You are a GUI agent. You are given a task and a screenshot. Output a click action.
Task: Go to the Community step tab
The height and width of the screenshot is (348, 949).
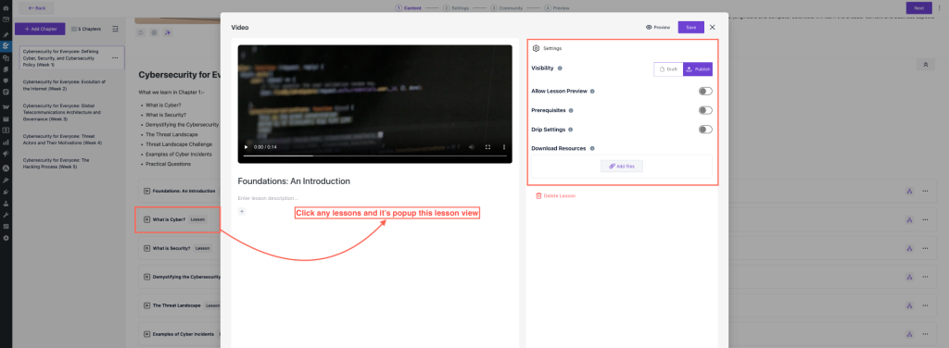point(507,7)
